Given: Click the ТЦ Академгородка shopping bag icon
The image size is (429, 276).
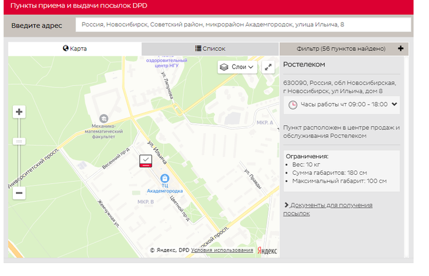Looking at the screenshot, I should pyautogui.click(x=164, y=178).
